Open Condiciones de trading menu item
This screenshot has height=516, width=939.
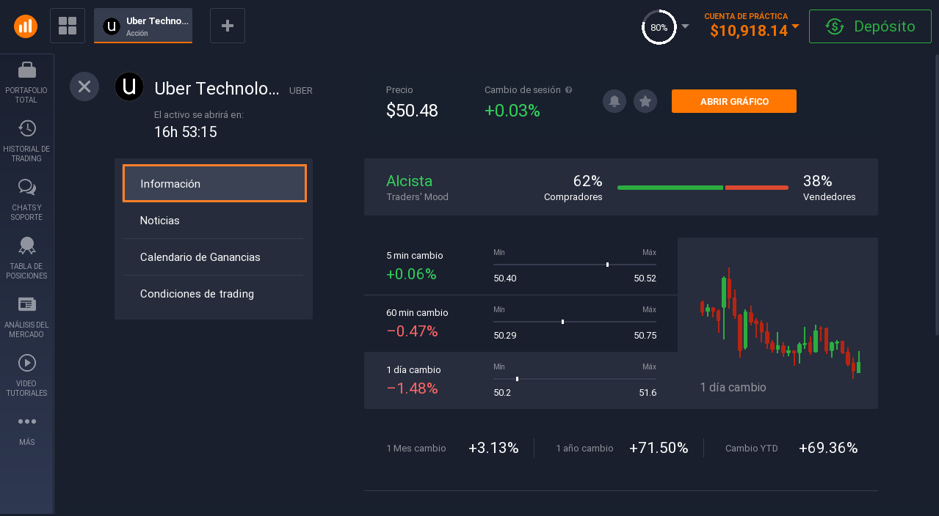(x=214, y=293)
